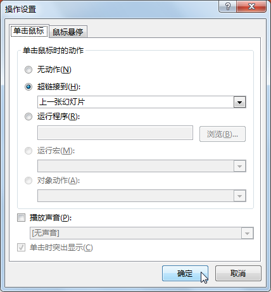Viewport: 271px width, 292px height.
Task: Choose the 超链接到 radio option
Action: (x=28, y=87)
